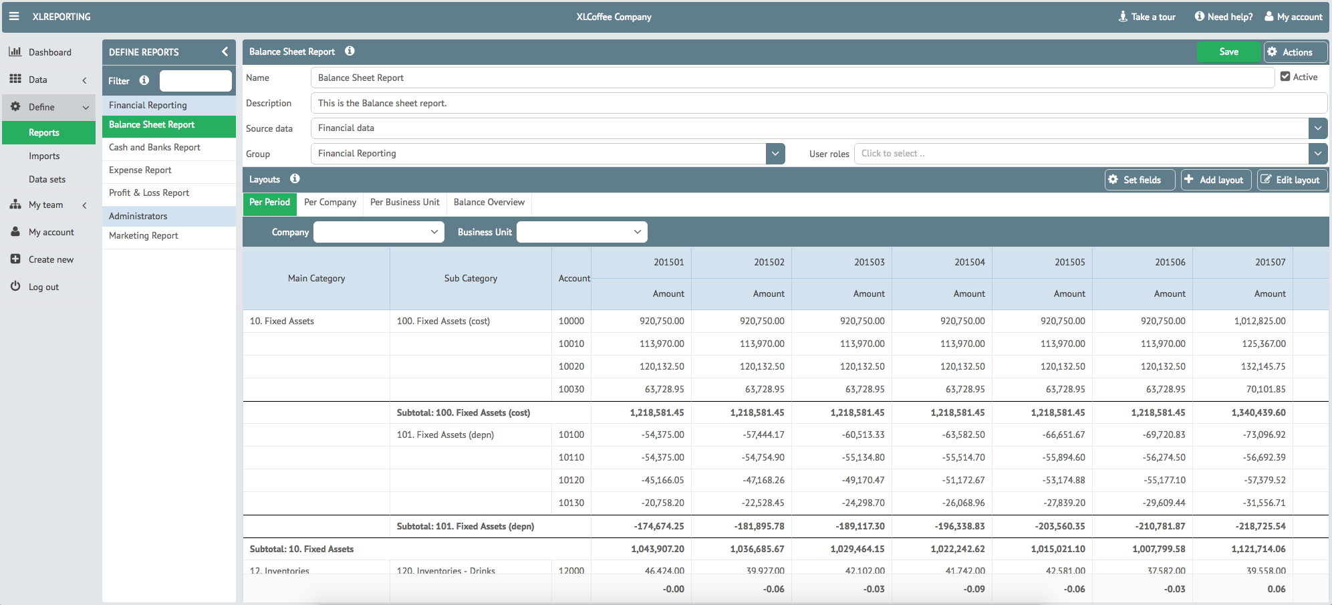Click account 10000 cell
This screenshot has height=605, width=1332.
click(x=571, y=321)
